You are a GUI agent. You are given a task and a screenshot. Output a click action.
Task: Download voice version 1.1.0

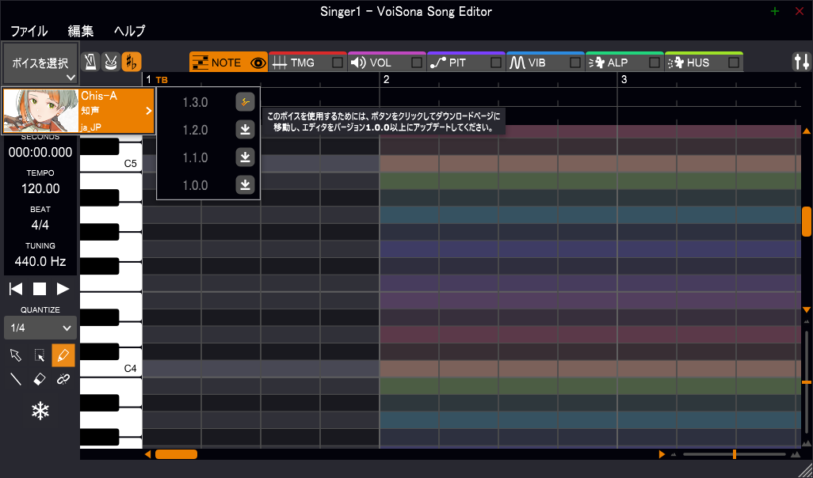246,157
